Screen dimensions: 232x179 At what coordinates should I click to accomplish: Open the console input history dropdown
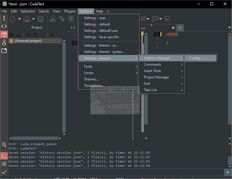[227, 172]
